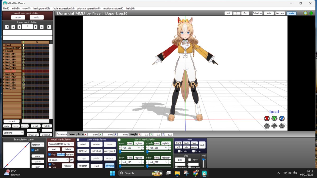Click MikuMikuDance taskbar icon
317x178 pixels.
coord(204,173)
